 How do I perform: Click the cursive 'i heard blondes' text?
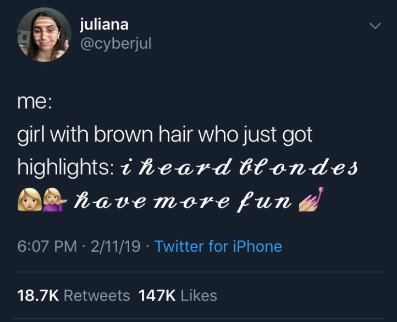point(239,168)
